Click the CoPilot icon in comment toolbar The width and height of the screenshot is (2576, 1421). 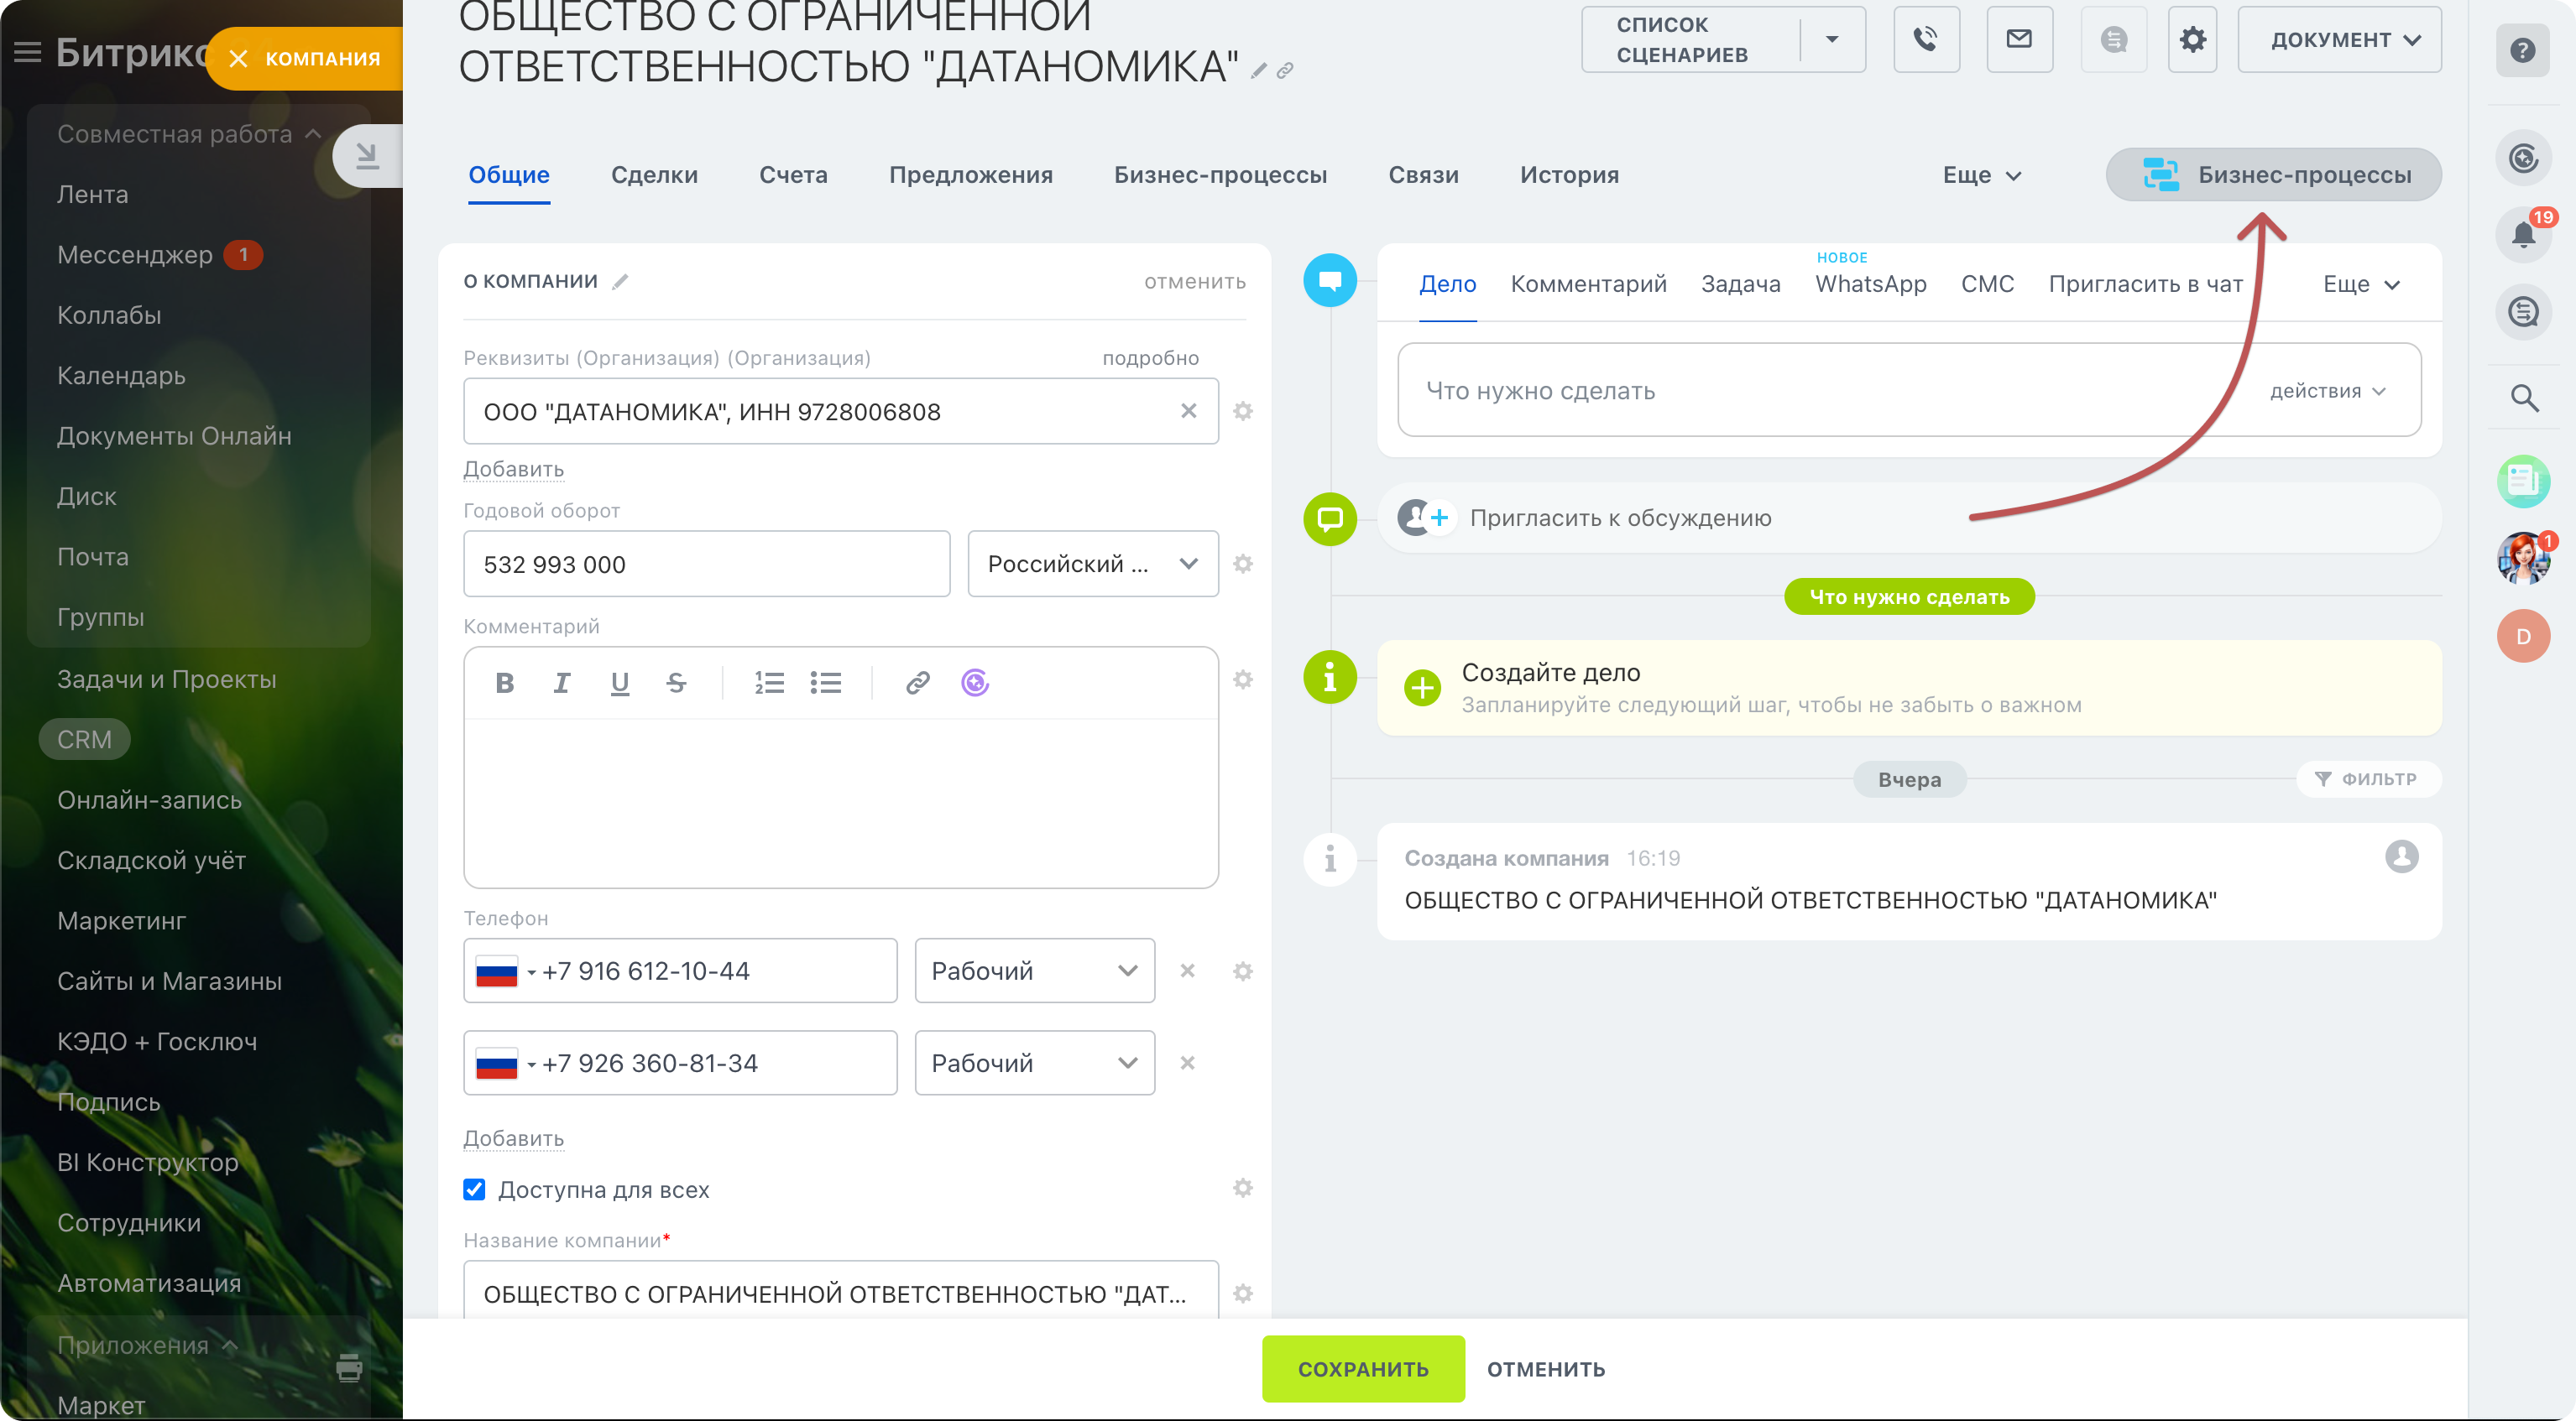(x=975, y=683)
